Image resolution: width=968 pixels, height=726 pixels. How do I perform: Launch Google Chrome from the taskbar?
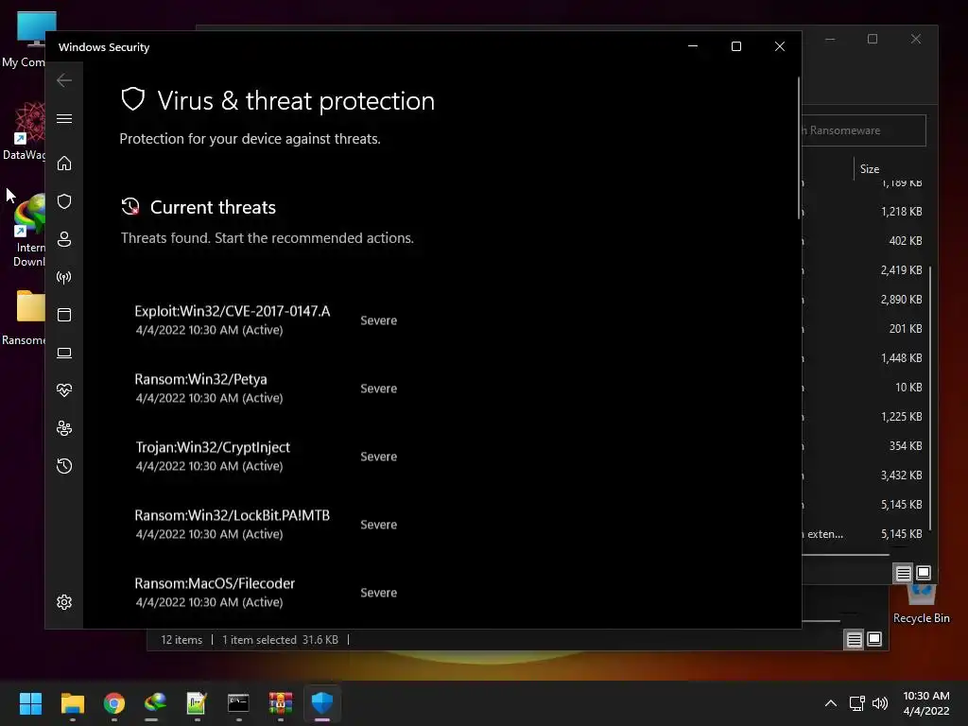point(114,703)
